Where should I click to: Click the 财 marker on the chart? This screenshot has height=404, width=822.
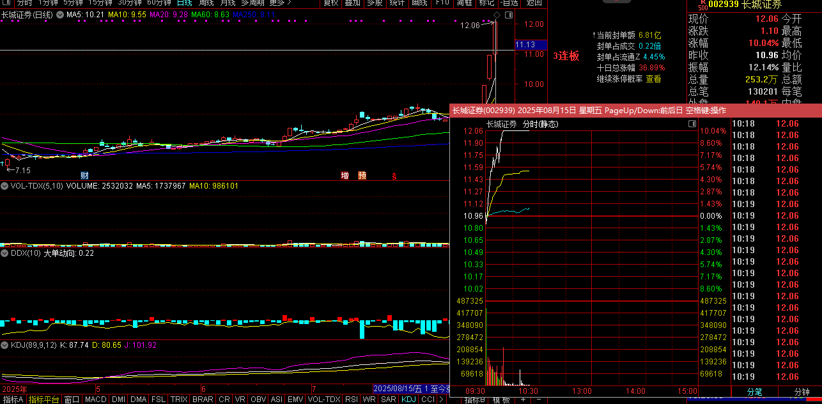coord(84,175)
